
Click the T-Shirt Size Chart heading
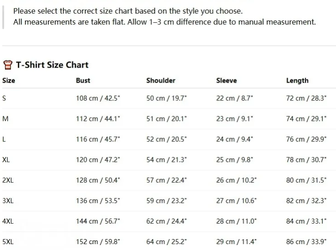click(52, 65)
